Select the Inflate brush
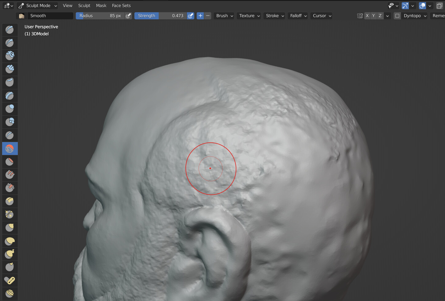Viewport: 445px width, 301px height. [x=10, y=108]
